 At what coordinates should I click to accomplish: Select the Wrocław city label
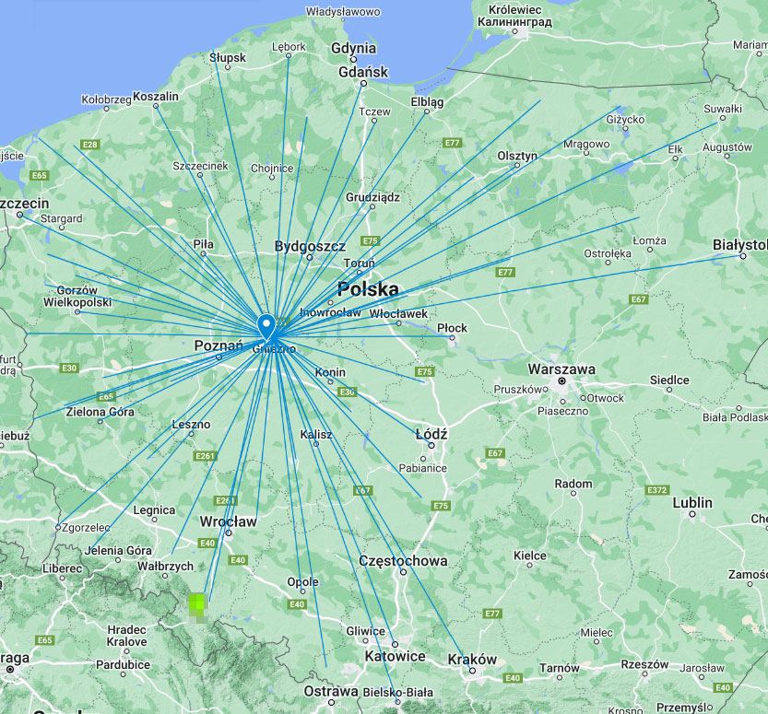point(227,521)
